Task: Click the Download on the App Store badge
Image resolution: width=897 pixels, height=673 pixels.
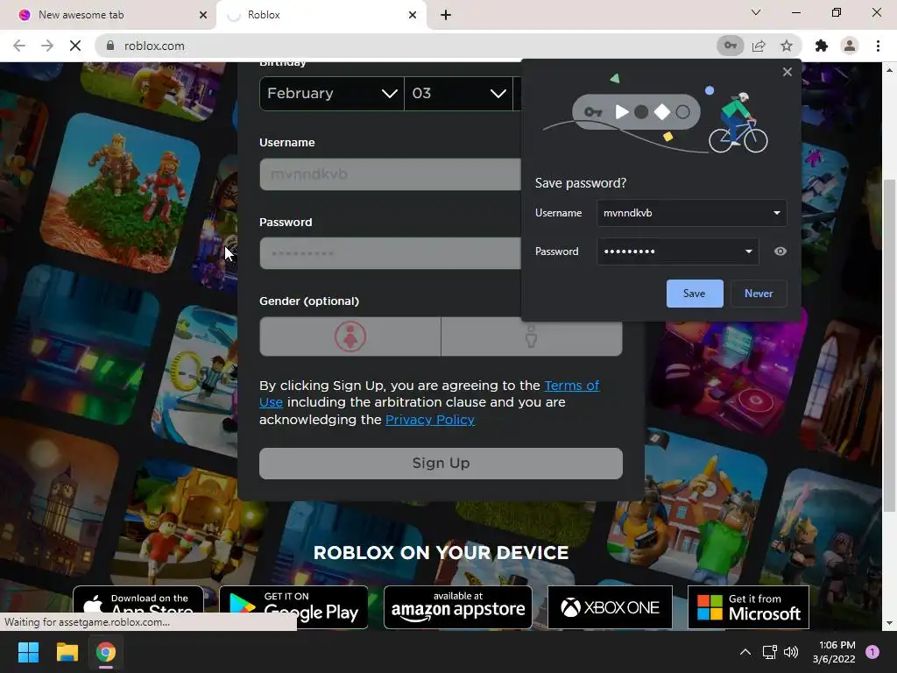Action: [x=138, y=606]
